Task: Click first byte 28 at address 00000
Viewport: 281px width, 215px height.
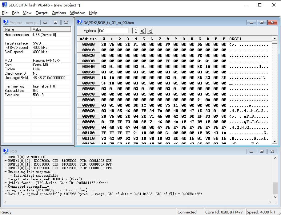Action: pos(104,44)
